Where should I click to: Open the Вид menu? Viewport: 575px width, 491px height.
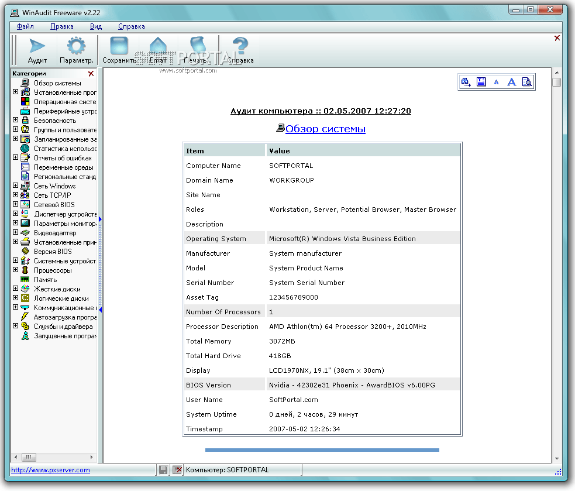96,26
